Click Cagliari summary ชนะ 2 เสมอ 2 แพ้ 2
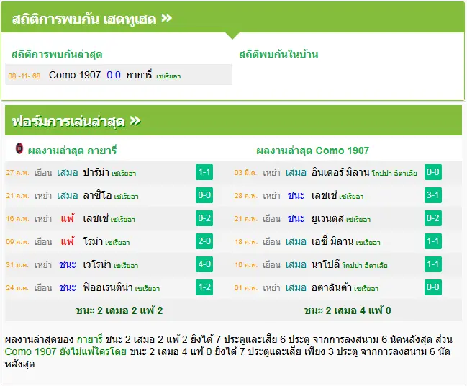Viewport: 467px width, 386px height. [x=119, y=310]
